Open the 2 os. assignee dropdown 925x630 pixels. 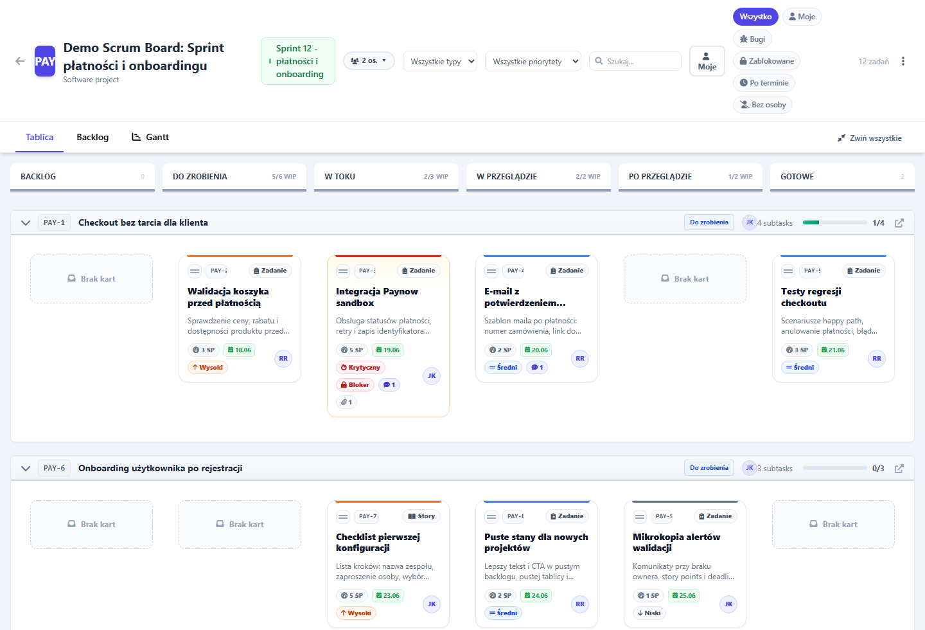(x=369, y=61)
